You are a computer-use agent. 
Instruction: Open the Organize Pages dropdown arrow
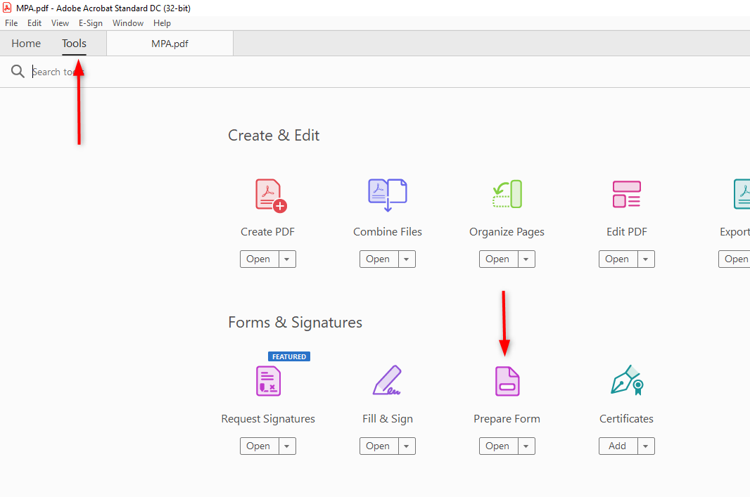[x=526, y=259]
